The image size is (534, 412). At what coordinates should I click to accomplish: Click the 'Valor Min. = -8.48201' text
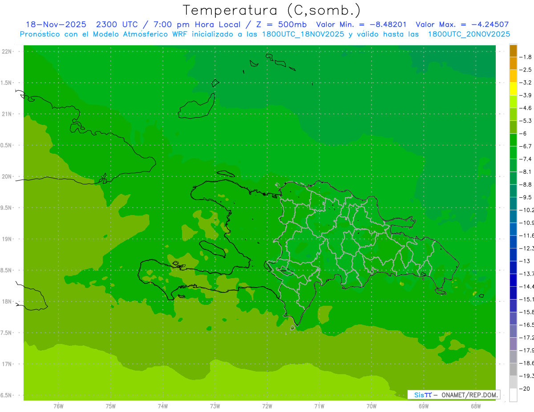(361, 25)
